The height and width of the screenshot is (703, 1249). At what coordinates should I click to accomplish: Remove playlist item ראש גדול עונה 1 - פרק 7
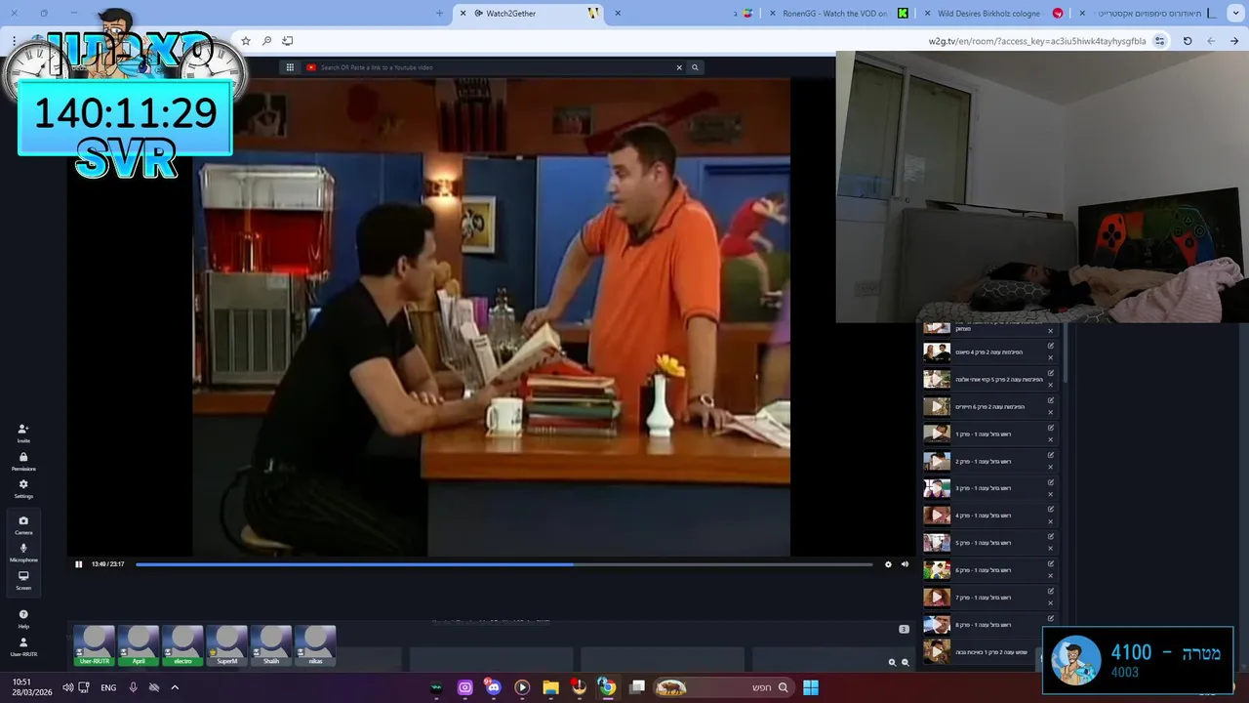[x=1051, y=603]
